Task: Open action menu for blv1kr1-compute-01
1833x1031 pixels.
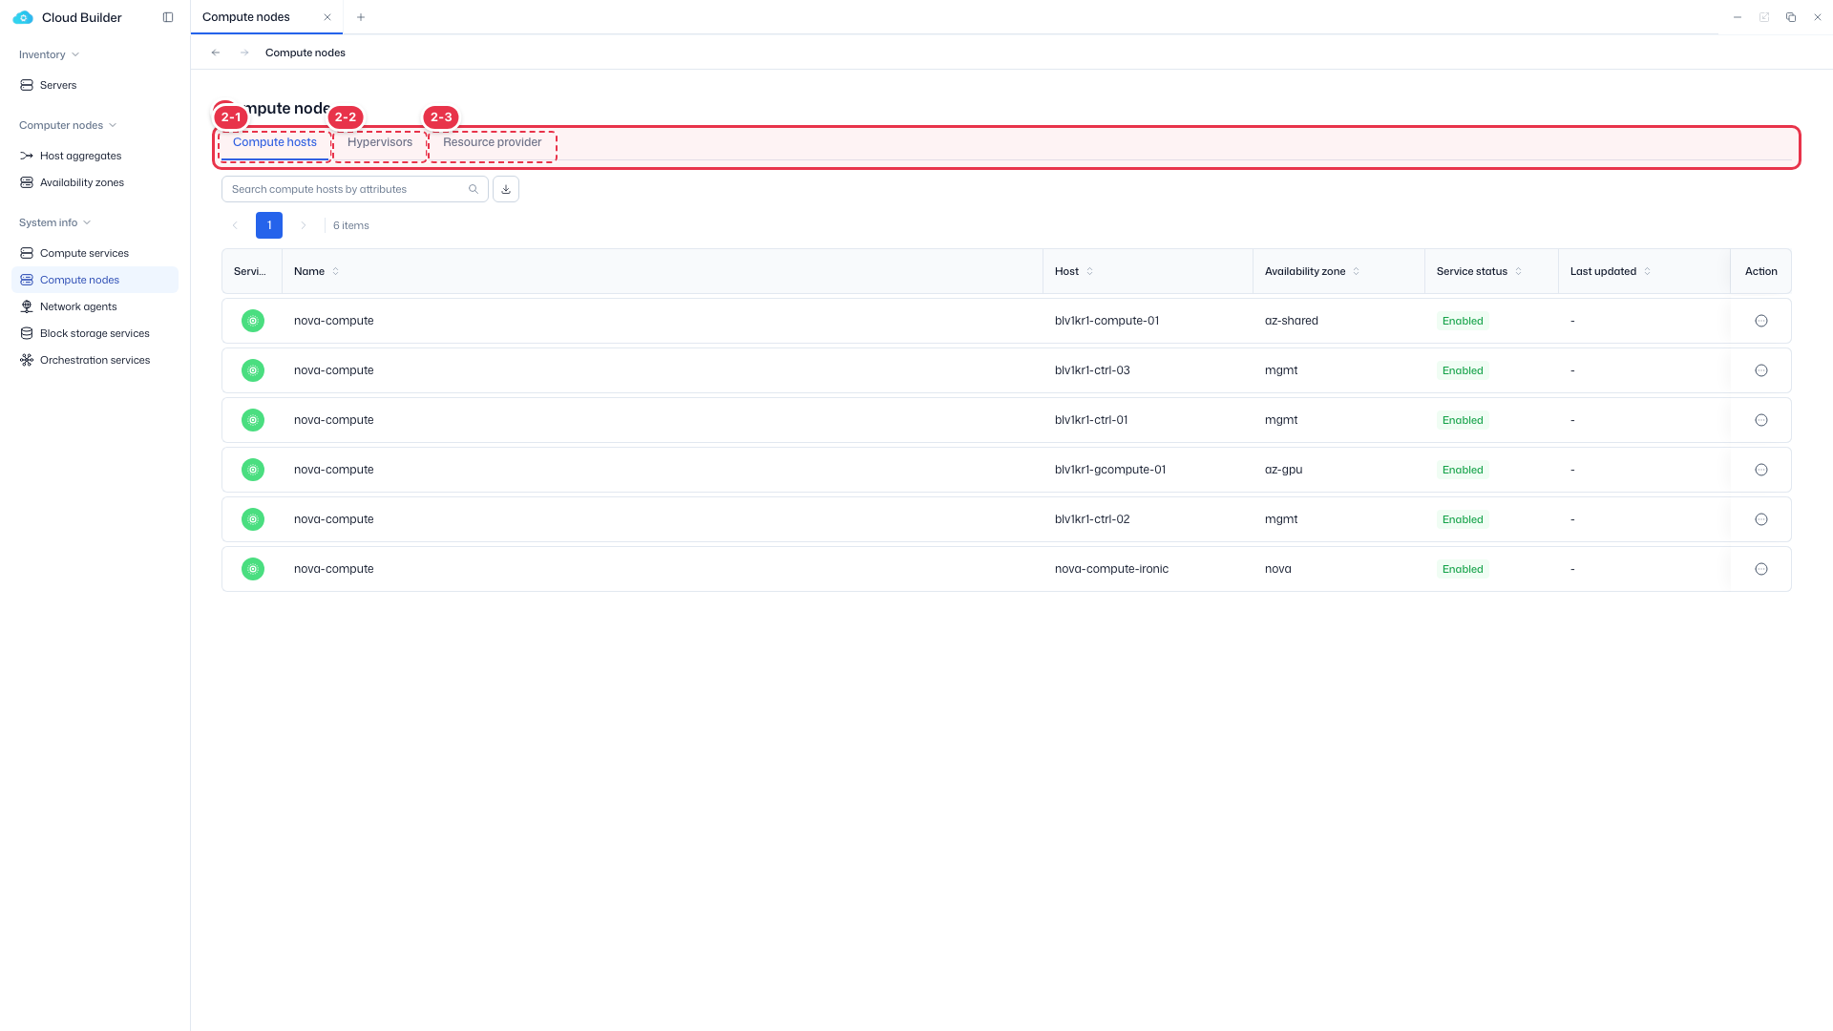Action: [x=1761, y=321]
